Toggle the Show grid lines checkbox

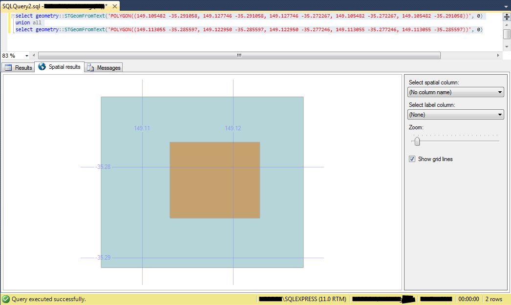point(412,159)
